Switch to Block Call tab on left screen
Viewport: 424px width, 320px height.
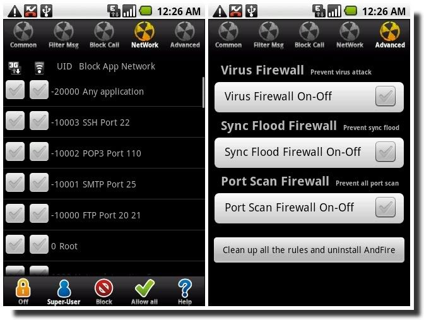(x=104, y=35)
